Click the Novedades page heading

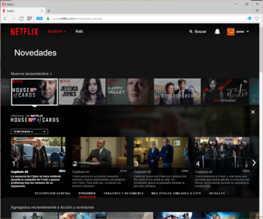(x=36, y=53)
